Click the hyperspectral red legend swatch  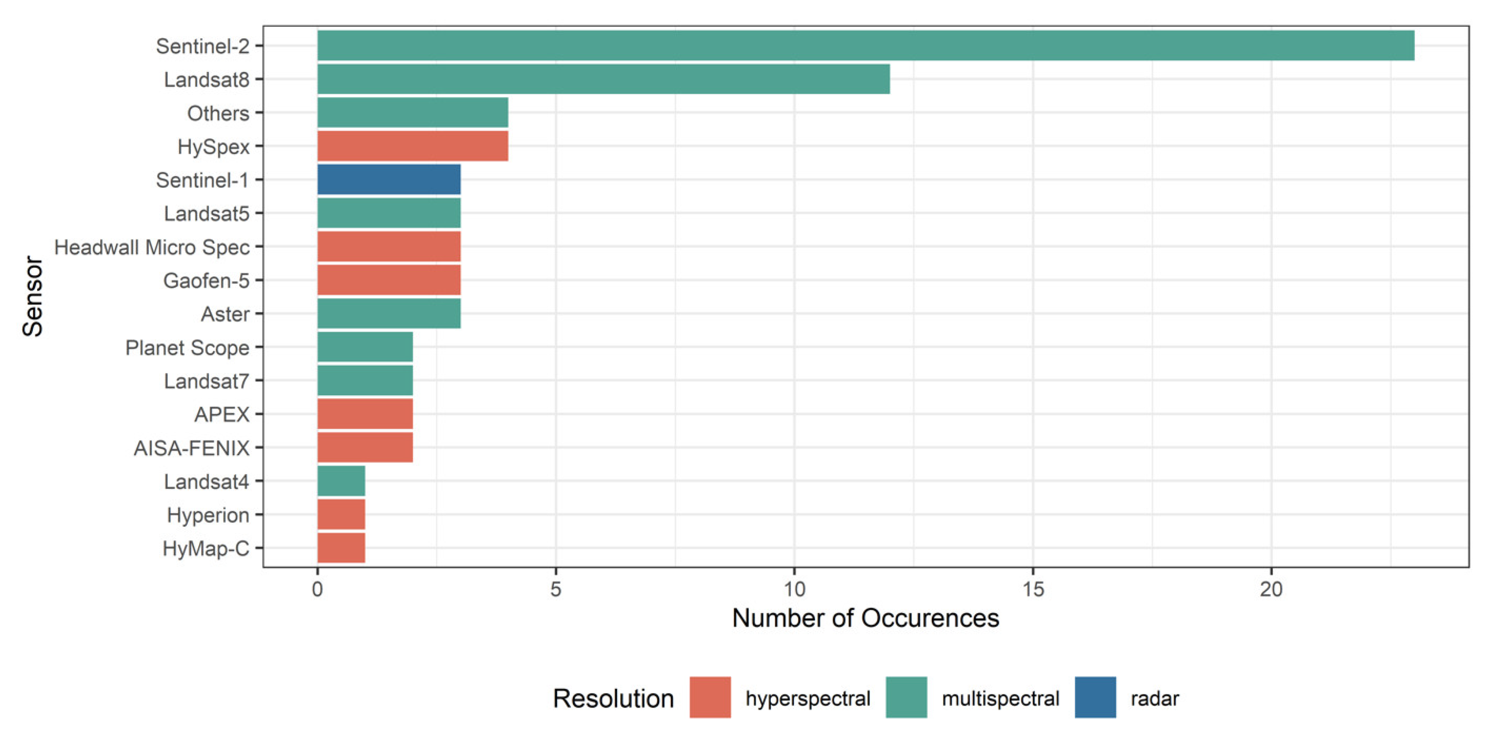(x=710, y=697)
